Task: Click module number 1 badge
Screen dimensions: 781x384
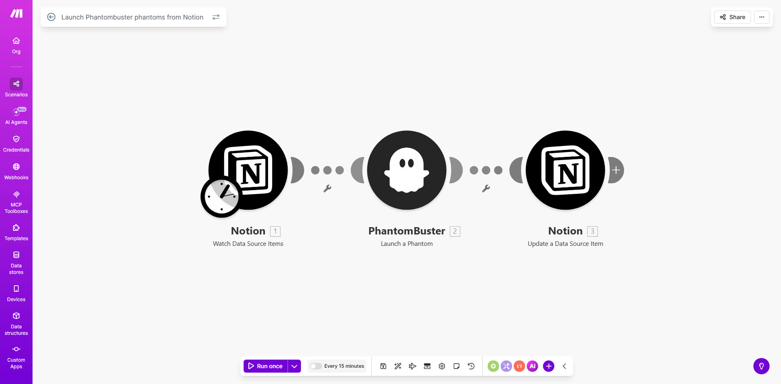Action: pyautogui.click(x=275, y=231)
